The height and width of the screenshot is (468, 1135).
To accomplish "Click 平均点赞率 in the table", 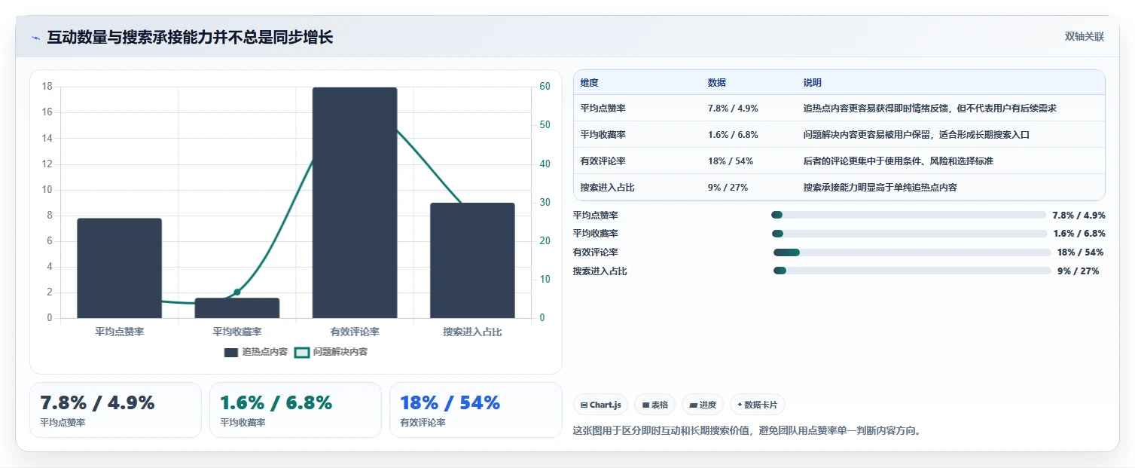I will pyautogui.click(x=603, y=109).
